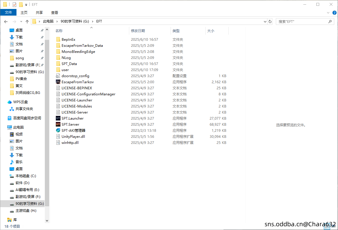Viewport: 338px width, 230px height.
Task: Select the doorstop_config settings file icon
Action: tap(58, 76)
